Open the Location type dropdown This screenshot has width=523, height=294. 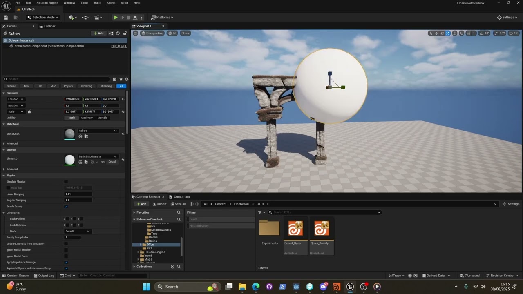tap(16, 99)
